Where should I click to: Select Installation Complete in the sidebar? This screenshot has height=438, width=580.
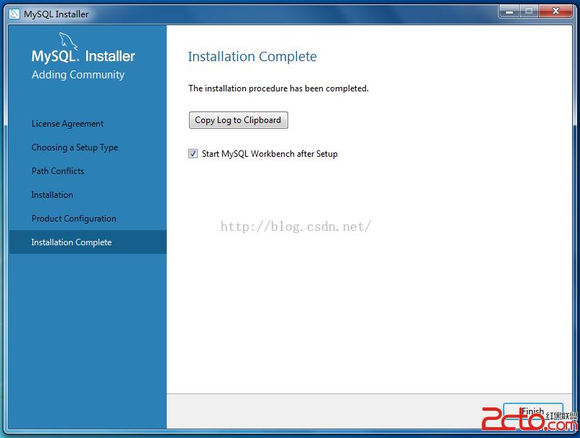(x=88, y=242)
